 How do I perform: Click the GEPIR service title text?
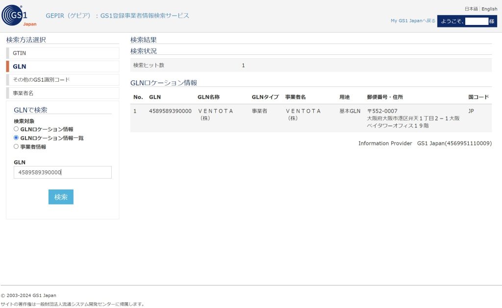[x=117, y=16]
